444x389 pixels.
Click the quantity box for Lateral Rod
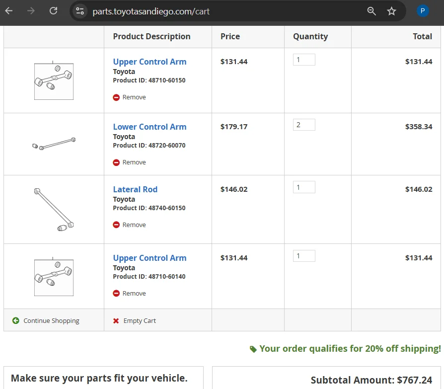click(x=304, y=187)
